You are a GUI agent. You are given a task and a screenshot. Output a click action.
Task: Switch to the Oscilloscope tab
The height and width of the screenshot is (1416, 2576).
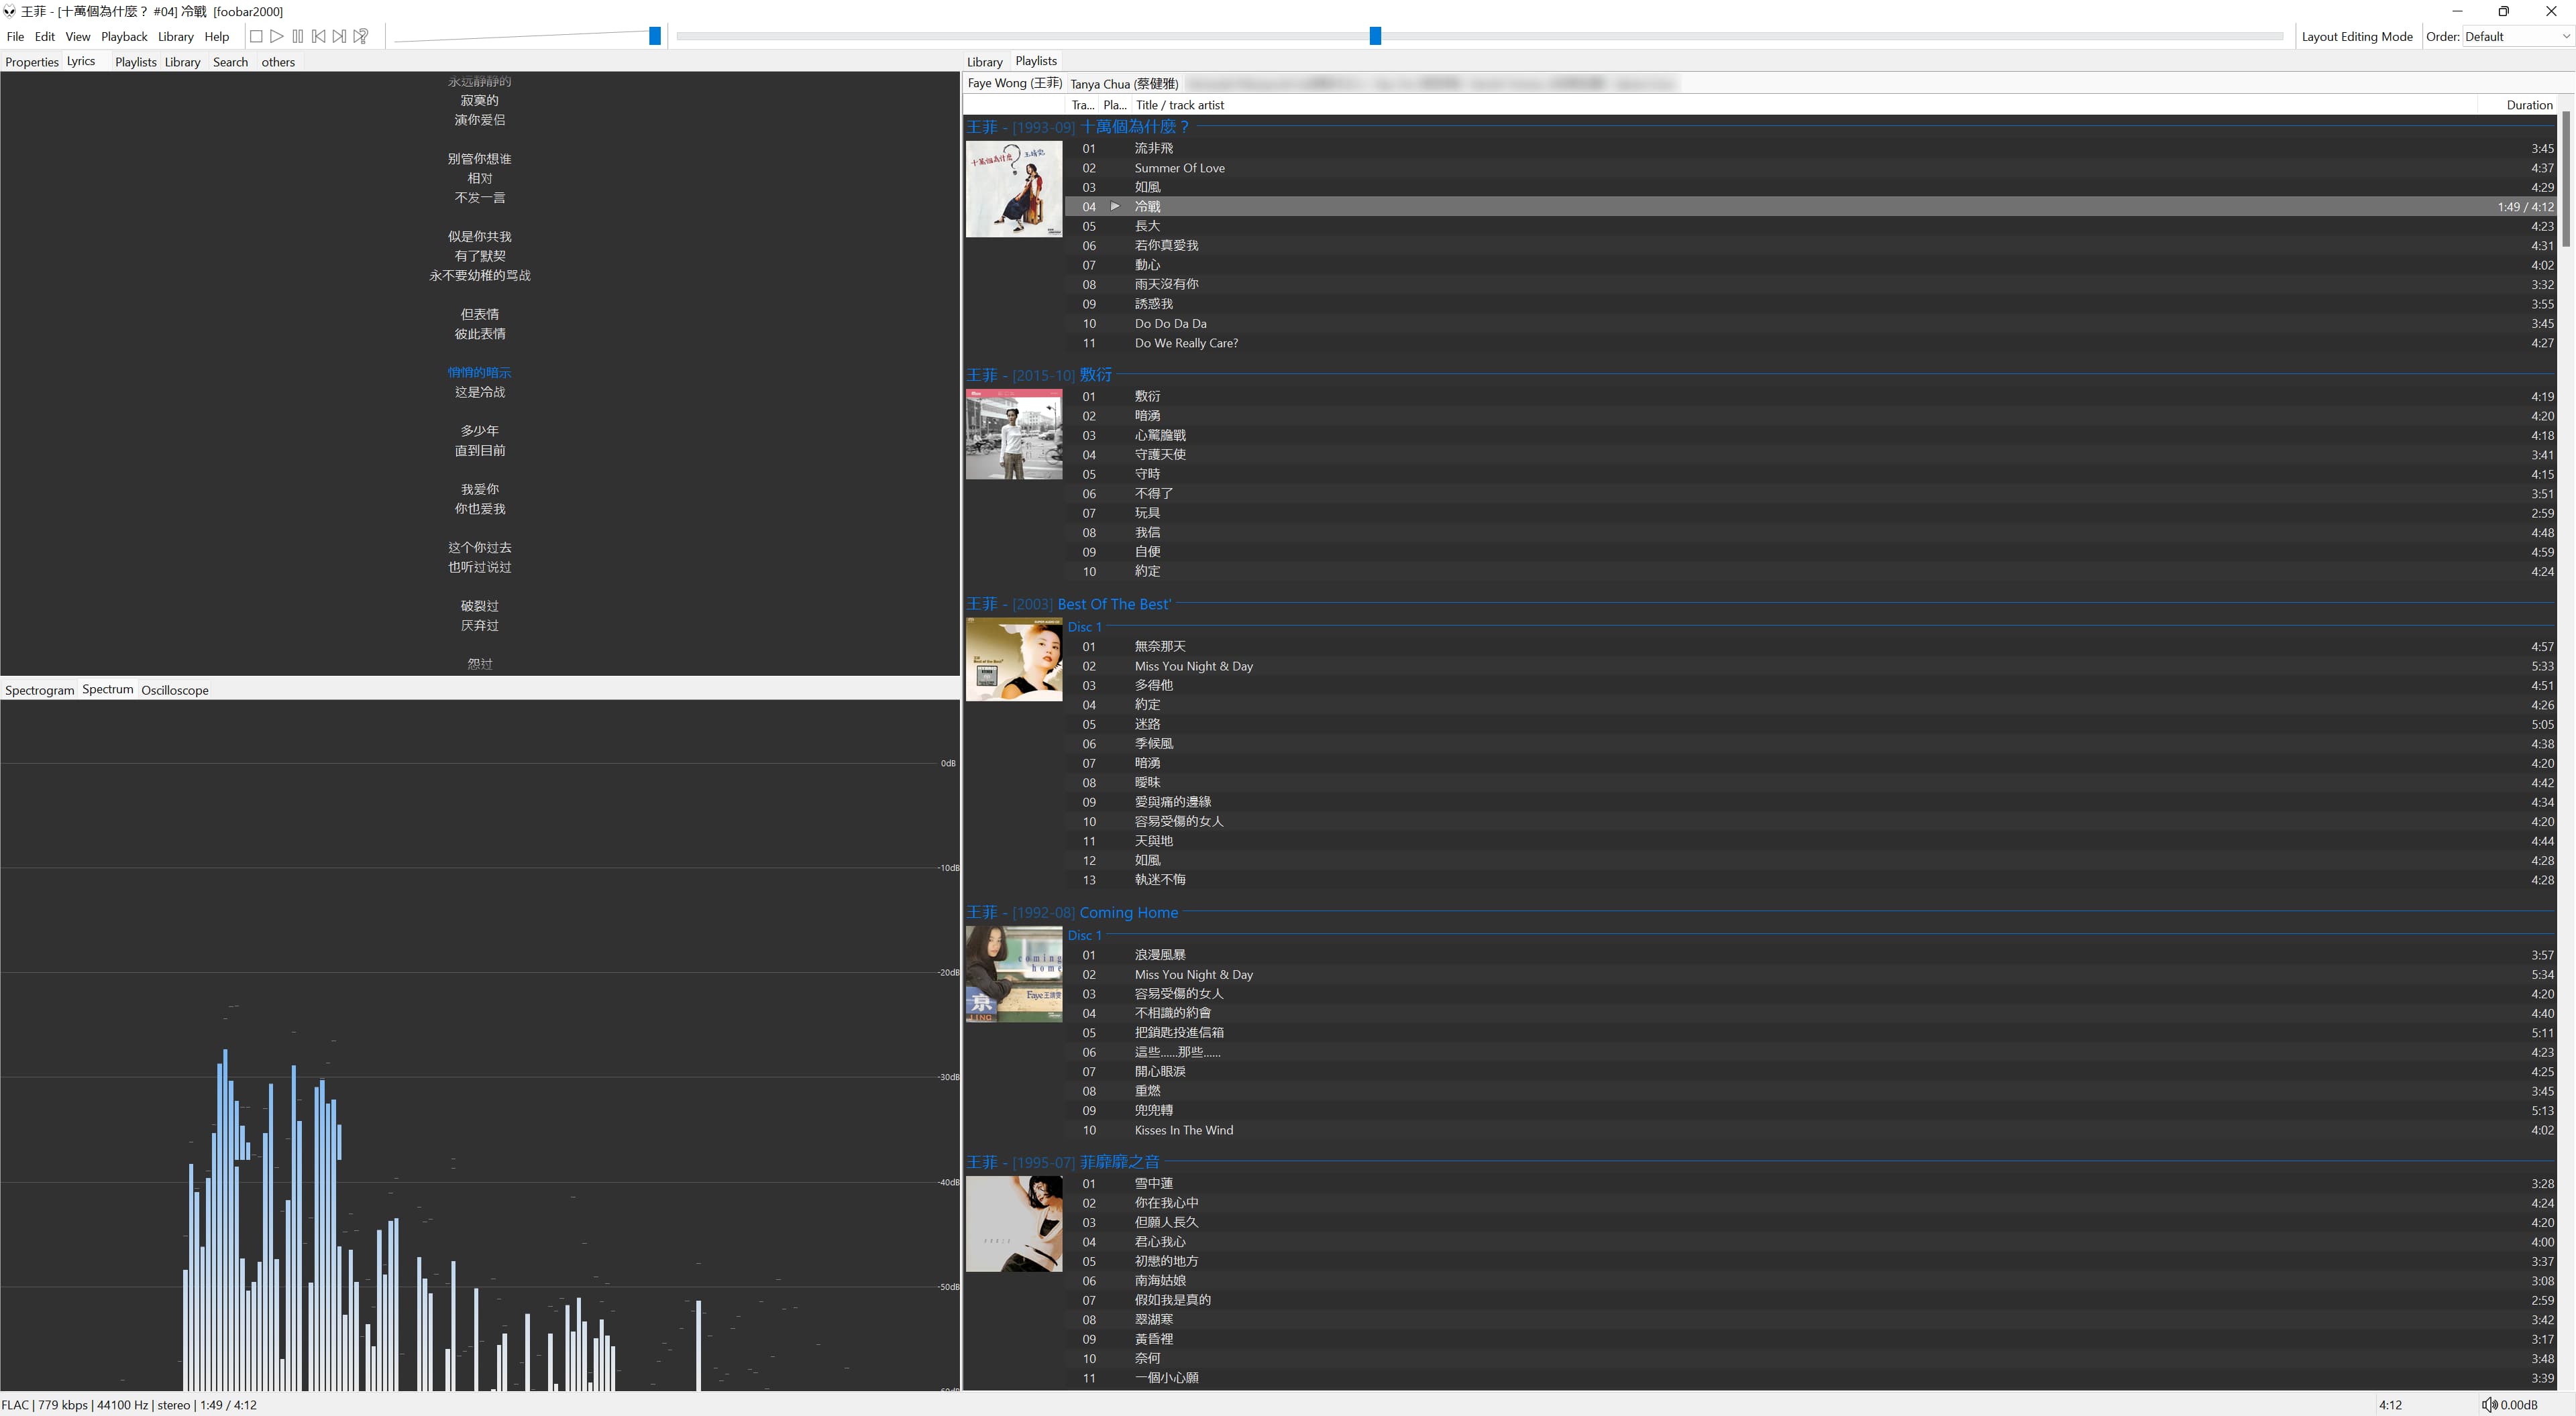(174, 691)
